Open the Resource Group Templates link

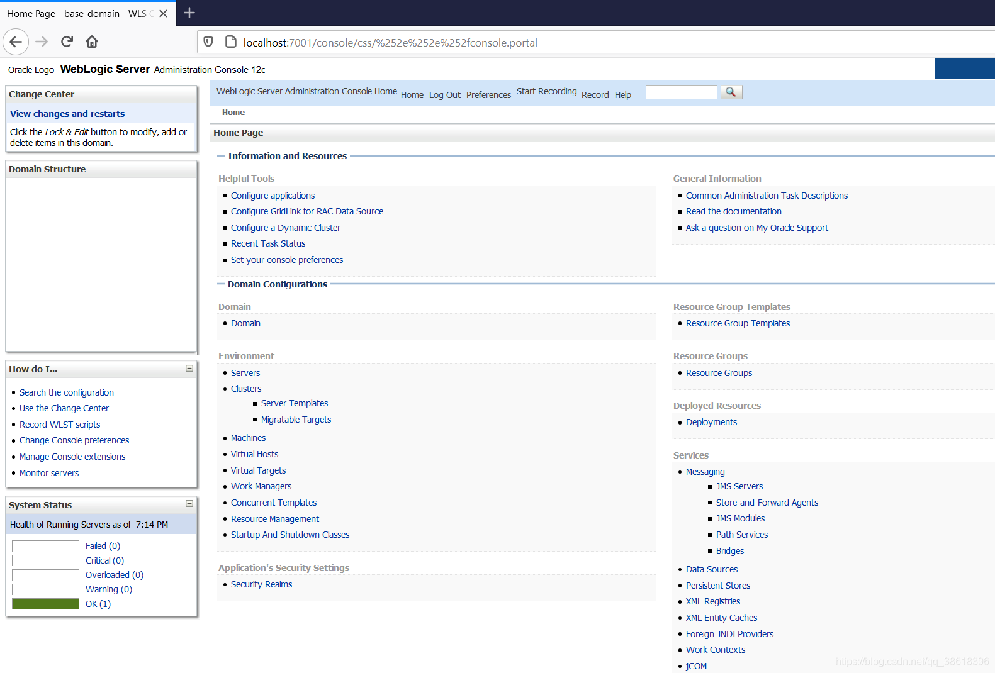(x=738, y=323)
